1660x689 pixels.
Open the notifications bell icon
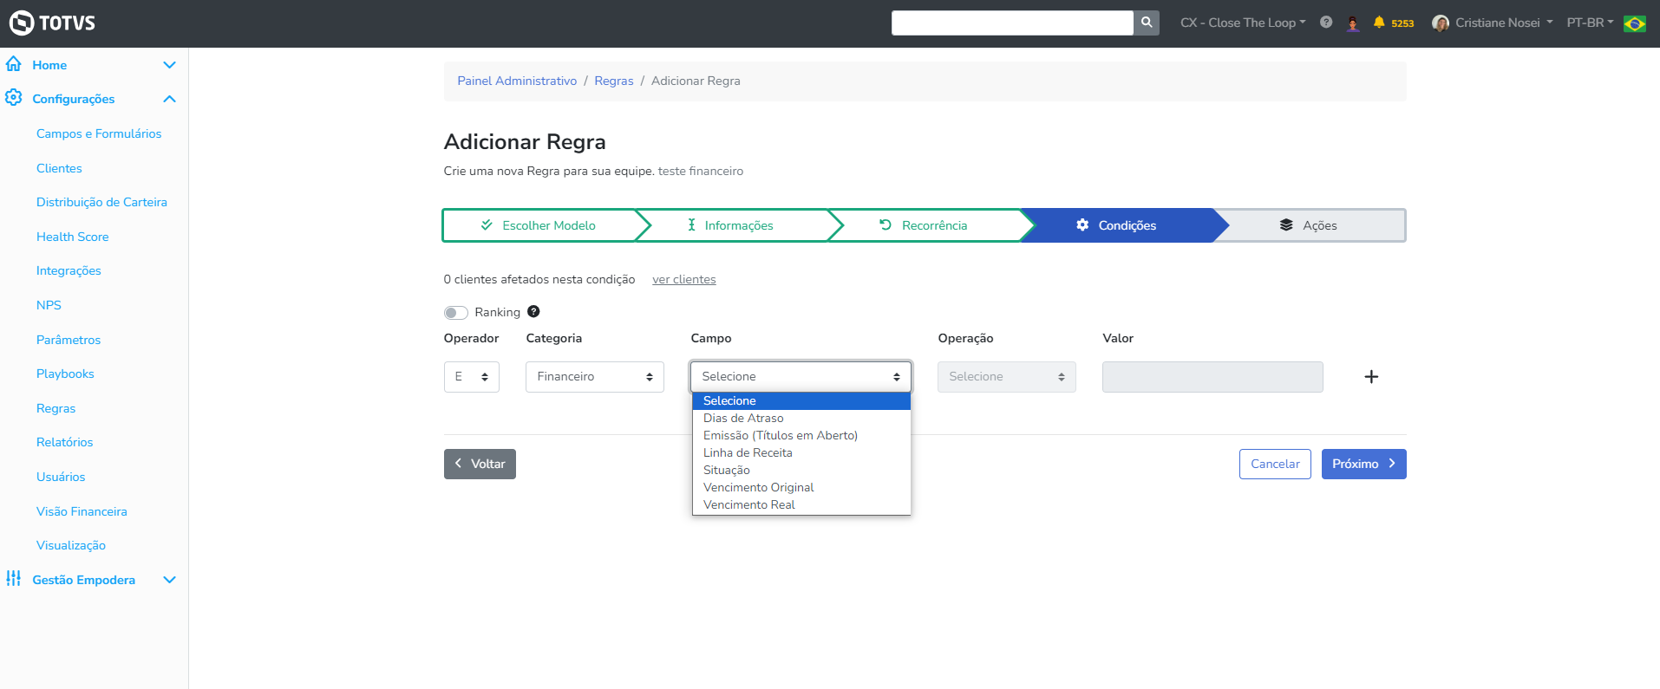1379,23
